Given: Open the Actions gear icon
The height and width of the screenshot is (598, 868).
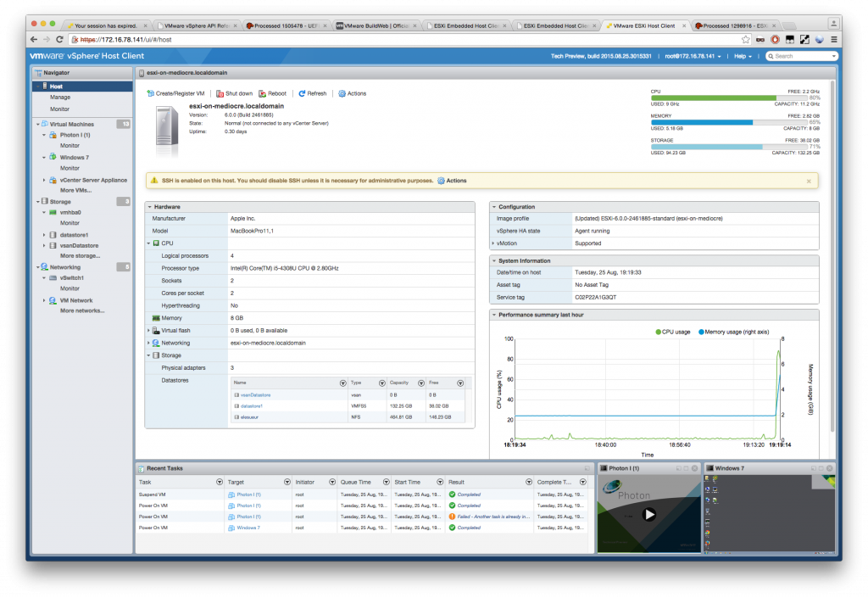Looking at the screenshot, I should click(341, 93).
